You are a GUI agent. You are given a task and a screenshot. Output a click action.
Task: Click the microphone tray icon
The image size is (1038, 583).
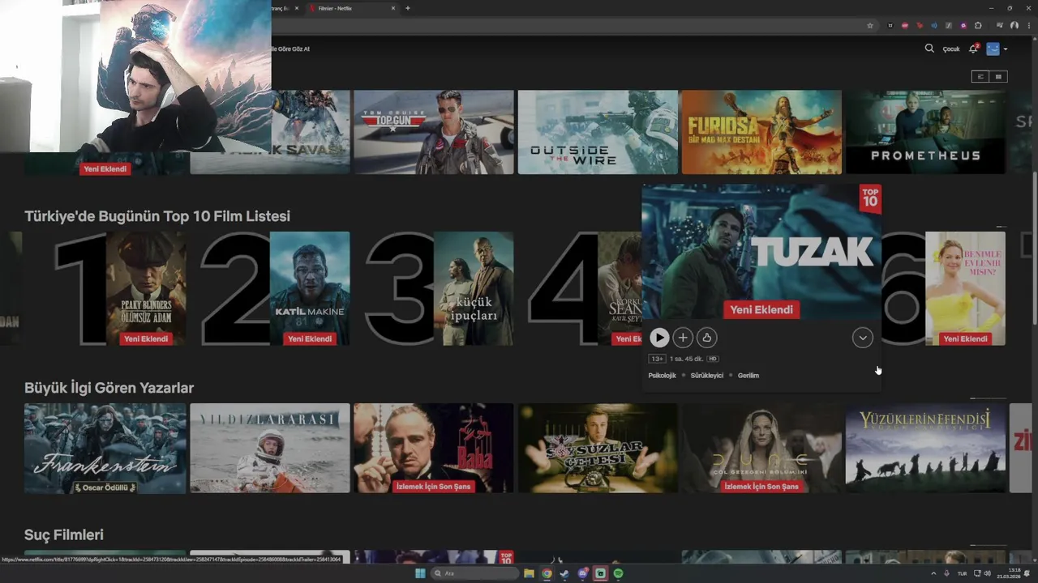tap(946, 573)
